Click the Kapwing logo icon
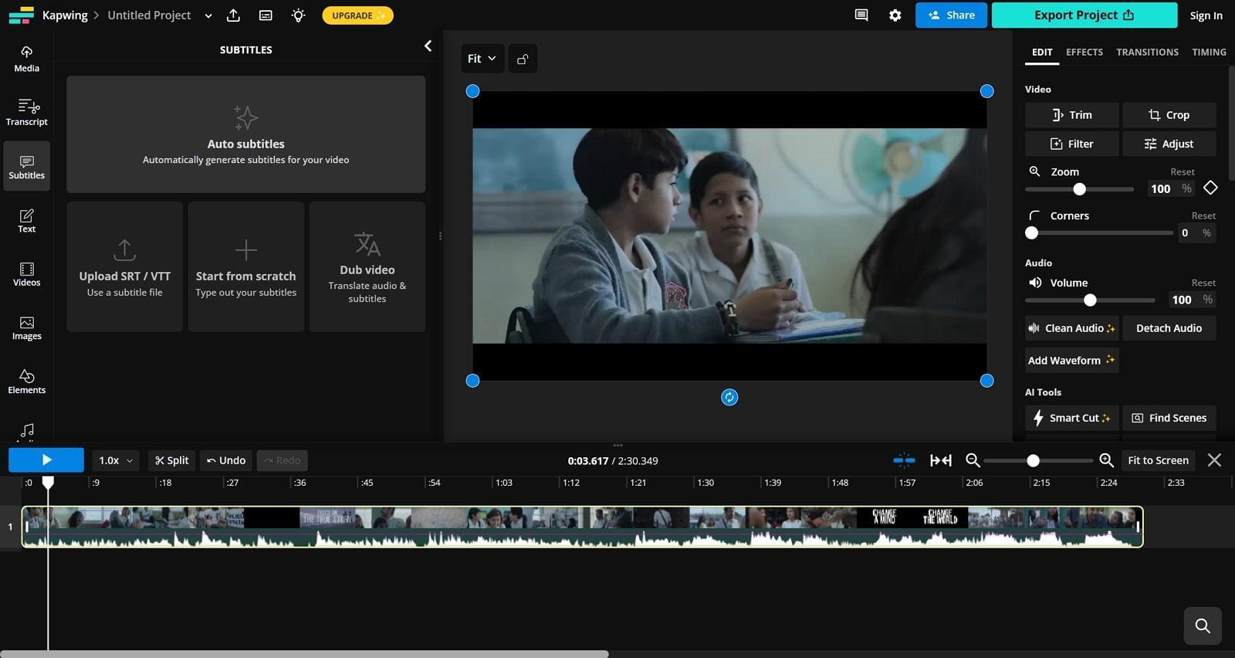Image resolution: width=1235 pixels, height=658 pixels. 21,15
